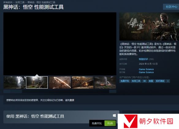Click the Windows platform icon
This screenshot has width=179, height=129.
click(114, 116)
